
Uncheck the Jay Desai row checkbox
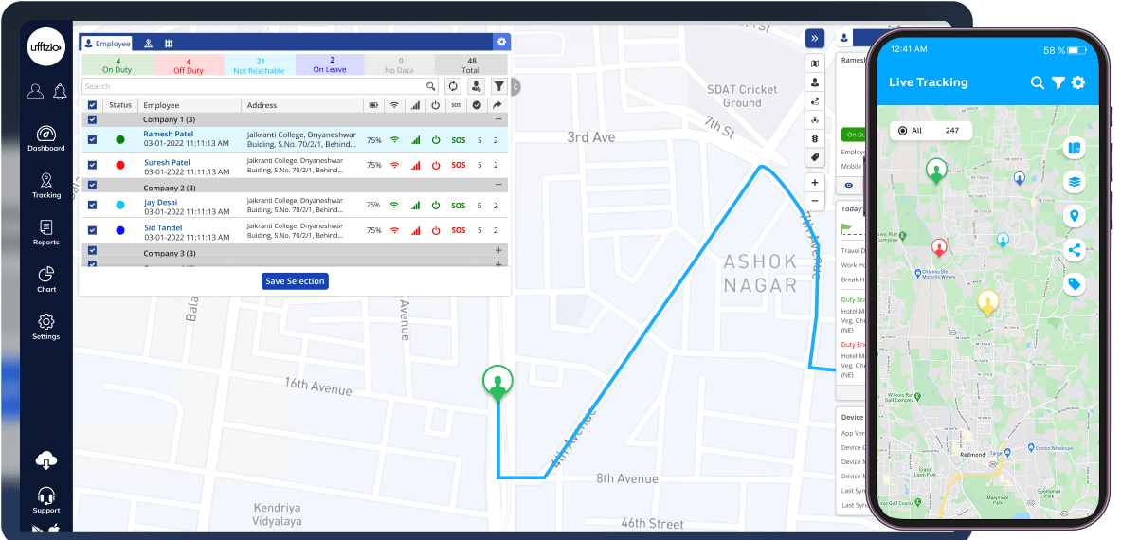point(92,205)
